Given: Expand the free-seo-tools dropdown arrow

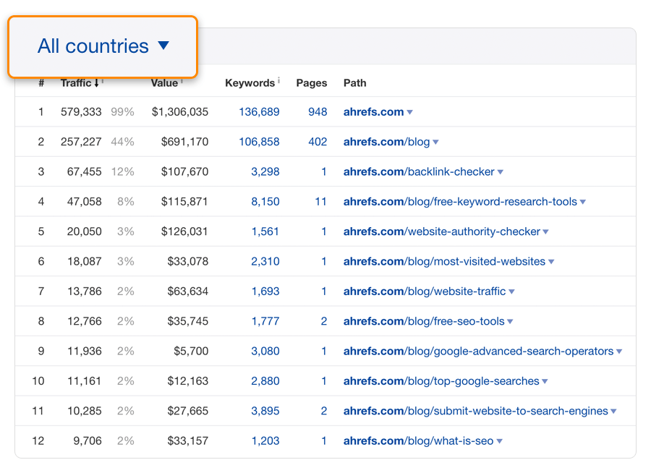Looking at the screenshot, I should 510,321.
